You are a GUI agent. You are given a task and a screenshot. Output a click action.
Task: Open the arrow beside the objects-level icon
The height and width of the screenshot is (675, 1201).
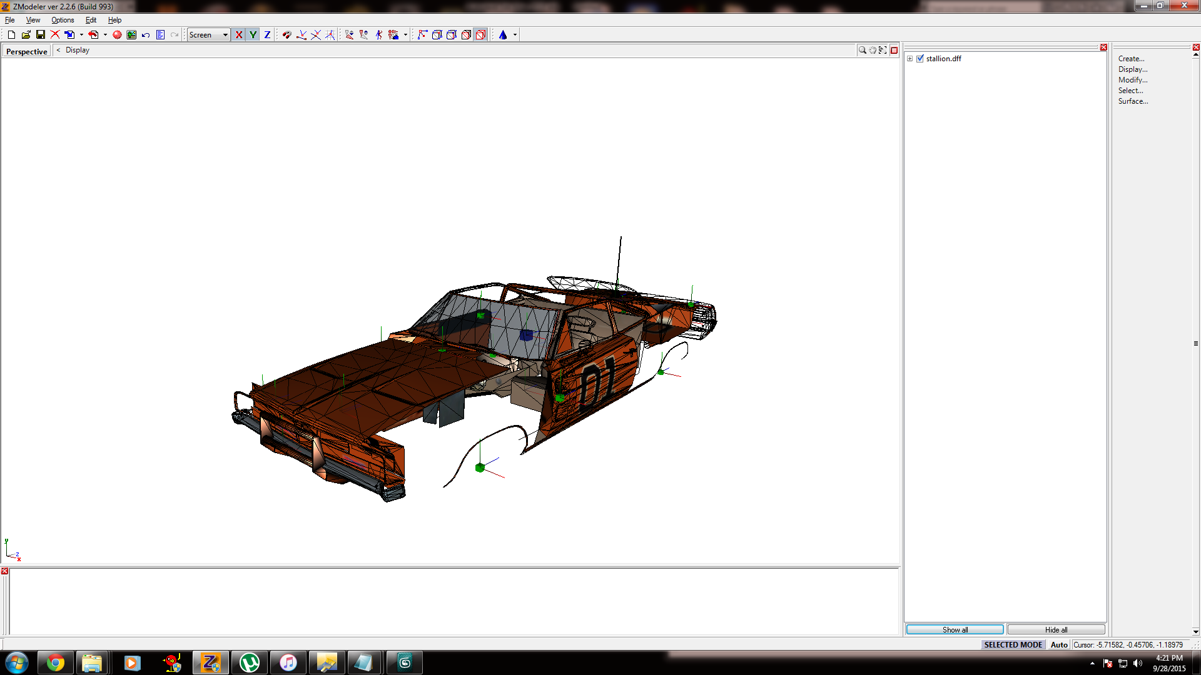[x=405, y=35]
